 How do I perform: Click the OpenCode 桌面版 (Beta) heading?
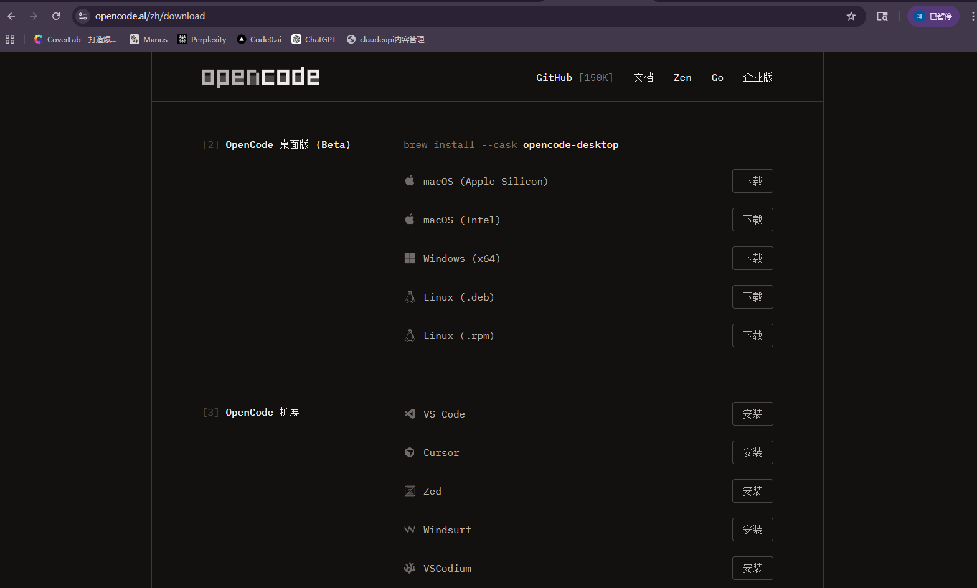pos(288,145)
